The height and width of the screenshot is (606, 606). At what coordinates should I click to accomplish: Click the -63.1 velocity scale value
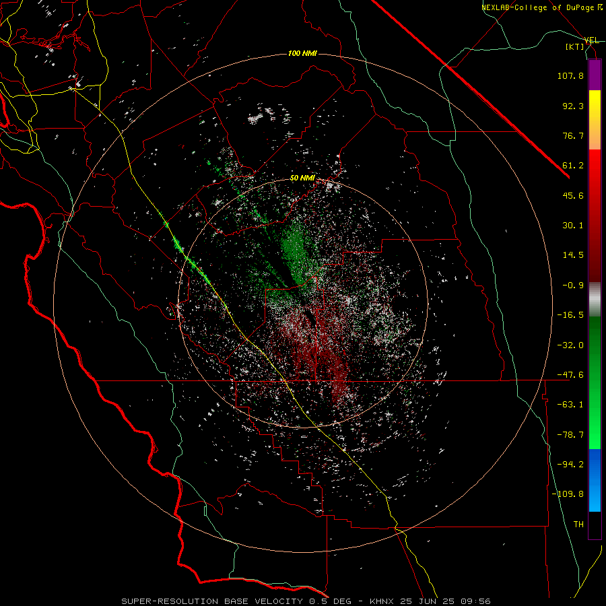(x=570, y=405)
